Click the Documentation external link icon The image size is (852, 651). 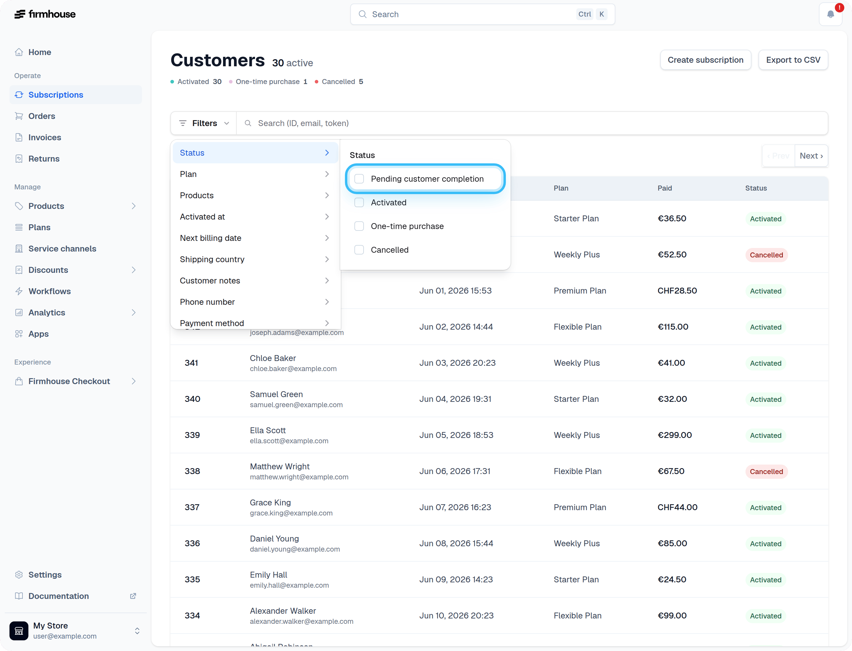point(133,596)
